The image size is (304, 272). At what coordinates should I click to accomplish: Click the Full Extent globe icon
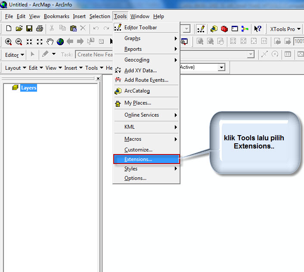click(60, 41)
